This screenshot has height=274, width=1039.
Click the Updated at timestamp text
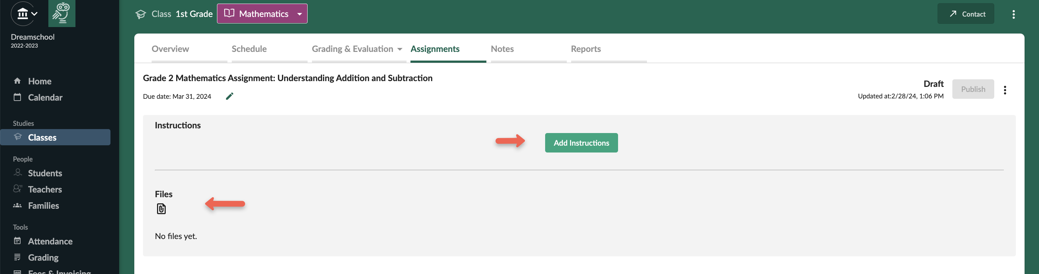901,96
